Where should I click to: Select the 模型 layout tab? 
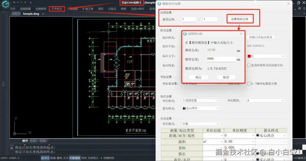tap(25, 141)
